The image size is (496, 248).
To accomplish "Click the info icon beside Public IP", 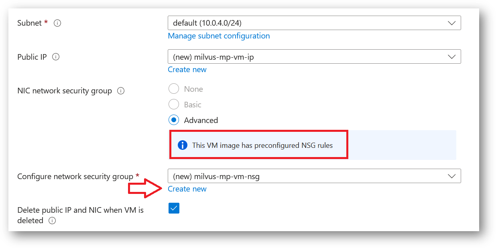I will [56, 57].
